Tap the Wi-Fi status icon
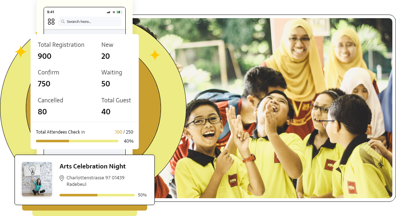Image resolution: width=396 pixels, height=216 pixels. 114,12
